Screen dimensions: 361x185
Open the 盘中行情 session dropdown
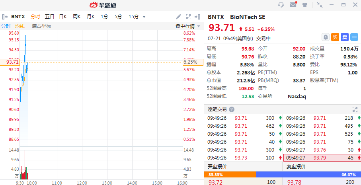pos(187,26)
